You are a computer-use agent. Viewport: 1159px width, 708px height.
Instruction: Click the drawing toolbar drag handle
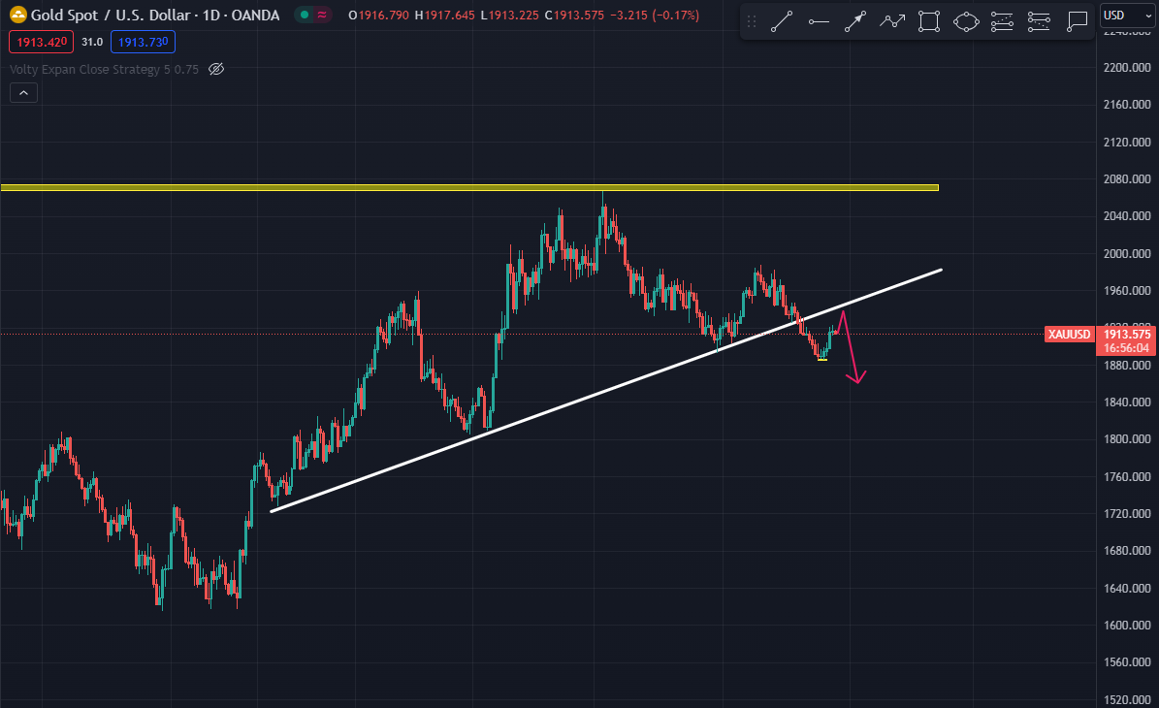[x=752, y=21]
